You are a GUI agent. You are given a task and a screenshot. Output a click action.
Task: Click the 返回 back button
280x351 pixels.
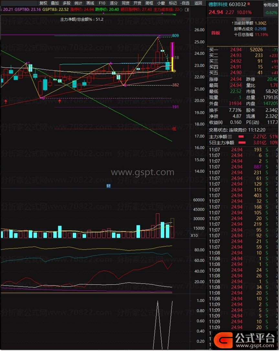coord(198,3)
